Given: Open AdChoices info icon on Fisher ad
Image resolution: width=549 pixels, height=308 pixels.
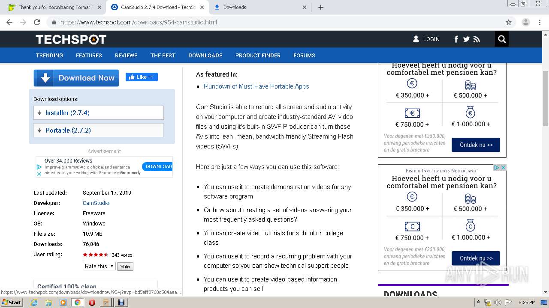Looking at the screenshot, I should coord(497,168).
